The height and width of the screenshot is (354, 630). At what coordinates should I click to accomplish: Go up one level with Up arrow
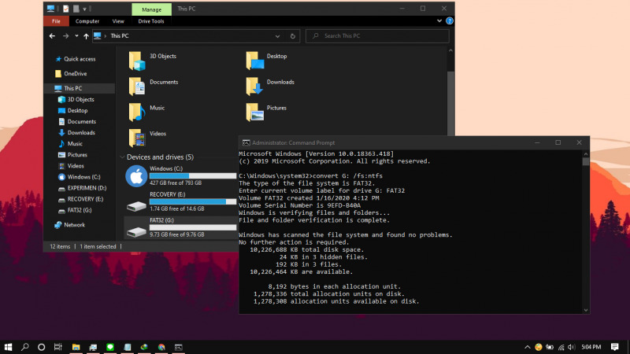(86, 36)
